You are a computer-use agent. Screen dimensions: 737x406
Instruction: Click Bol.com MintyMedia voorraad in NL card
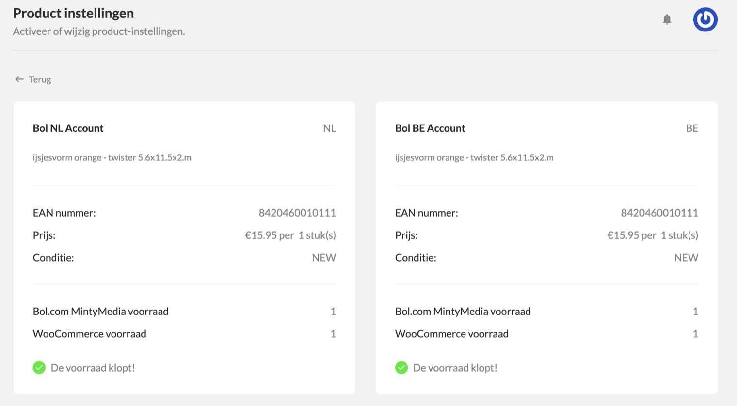(101, 312)
